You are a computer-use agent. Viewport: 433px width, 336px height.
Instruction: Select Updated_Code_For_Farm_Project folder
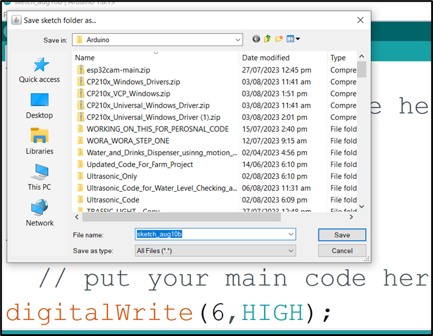140,164
